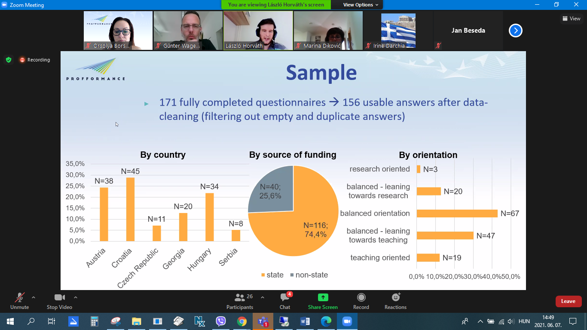Select Jan Beseda's participant tile
Screen dimensions: 587x330
coord(468,31)
